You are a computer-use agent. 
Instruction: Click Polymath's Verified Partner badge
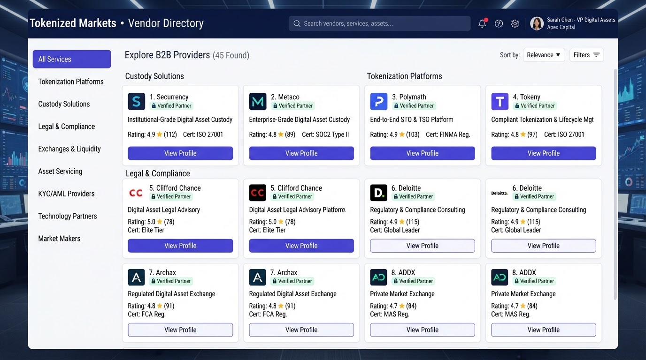(x=414, y=106)
